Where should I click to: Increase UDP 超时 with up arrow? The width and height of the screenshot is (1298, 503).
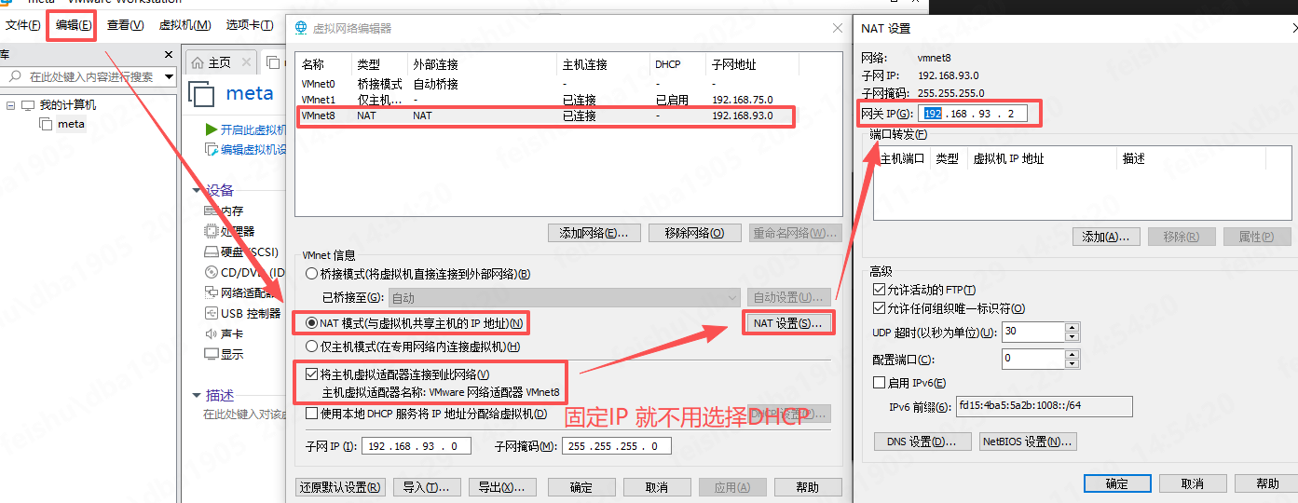pos(1072,327)
